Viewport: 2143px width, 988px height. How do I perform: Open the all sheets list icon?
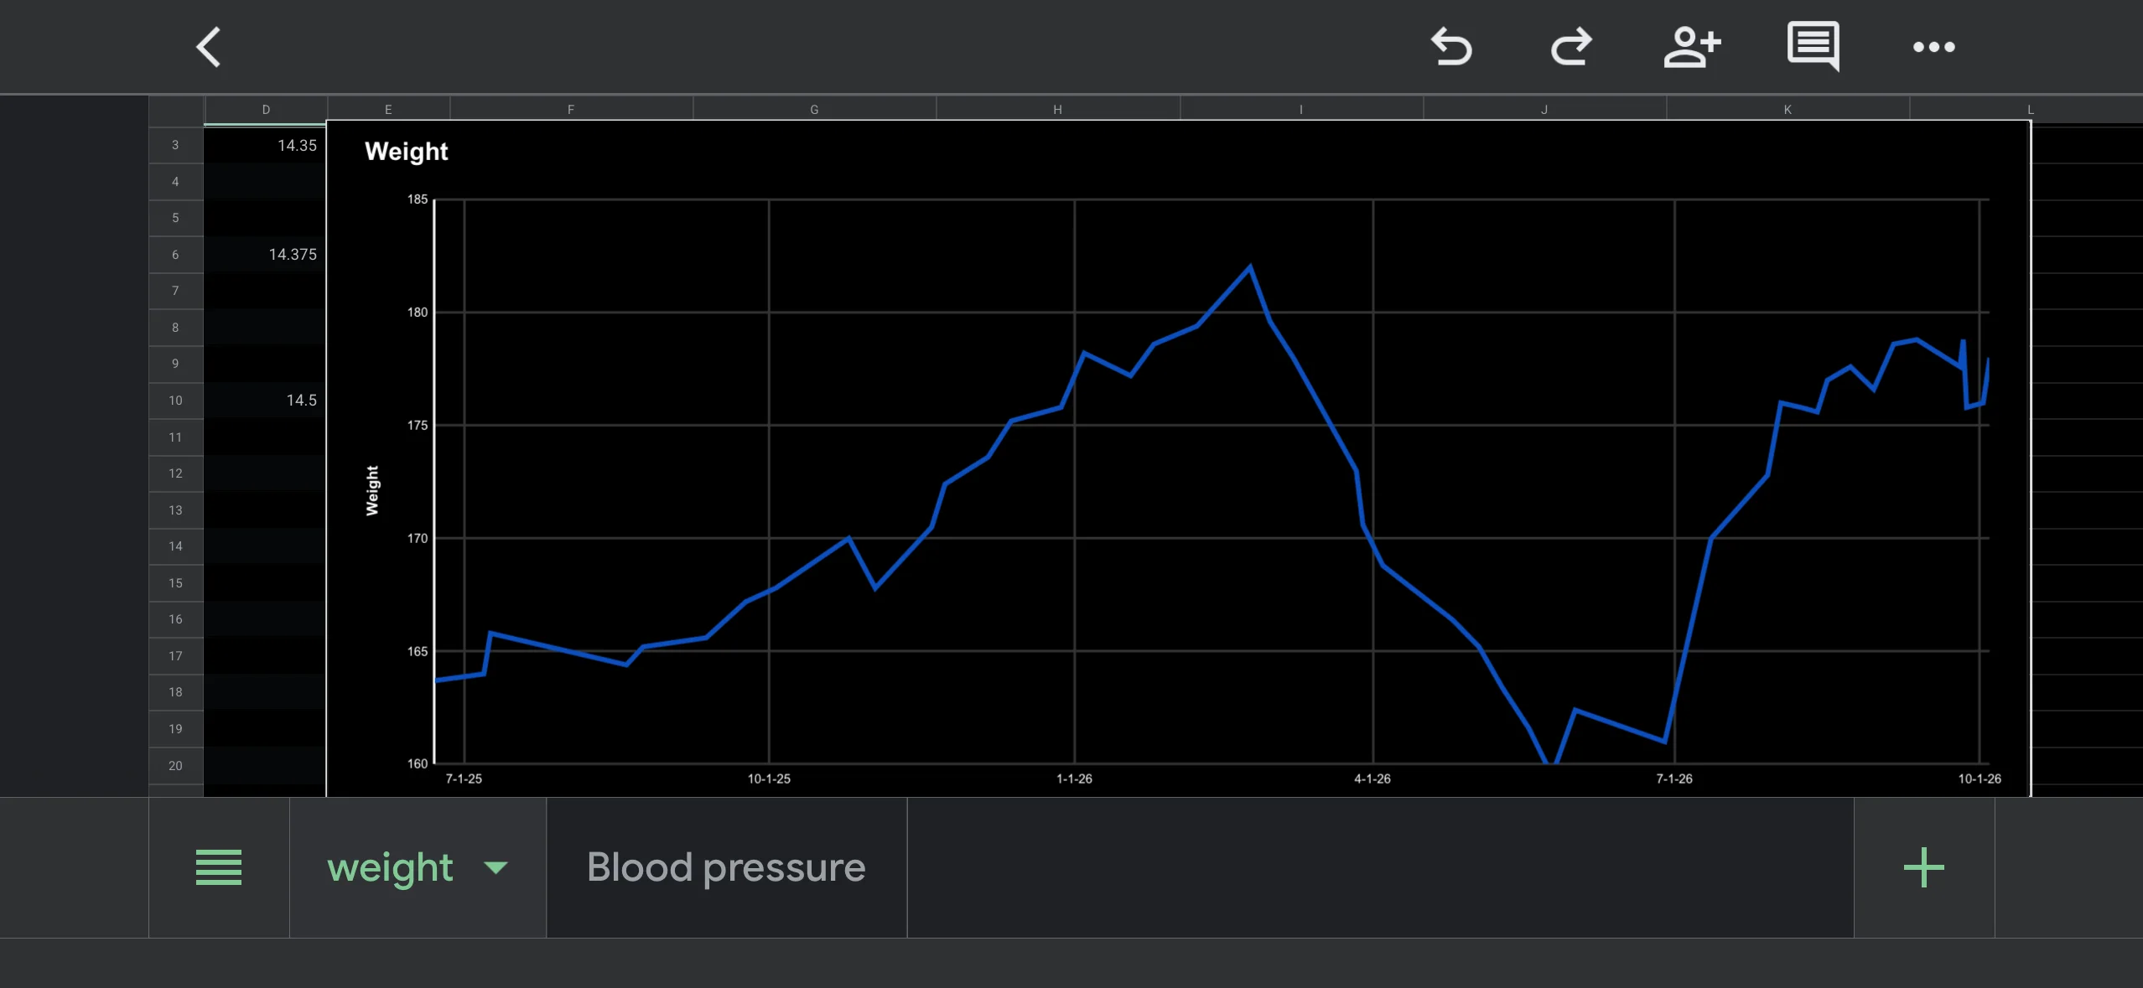tap(219, 867)
